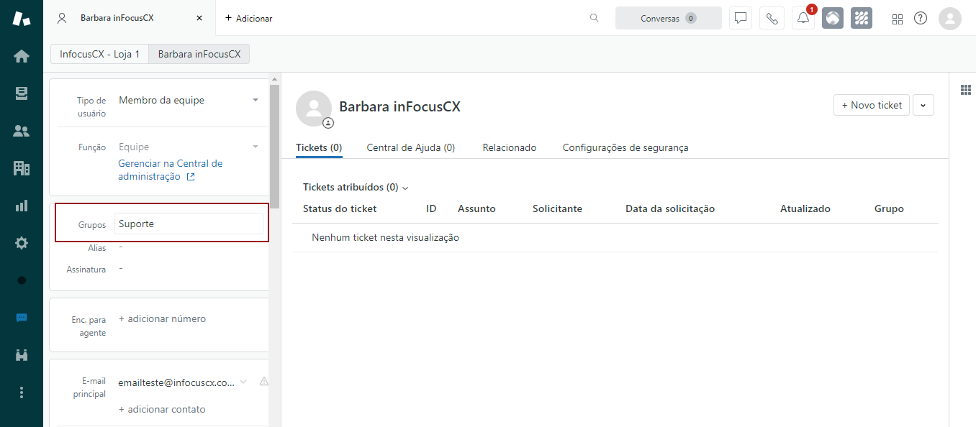
Task: Click the Help question mark icon
Action: click(921, 18)
